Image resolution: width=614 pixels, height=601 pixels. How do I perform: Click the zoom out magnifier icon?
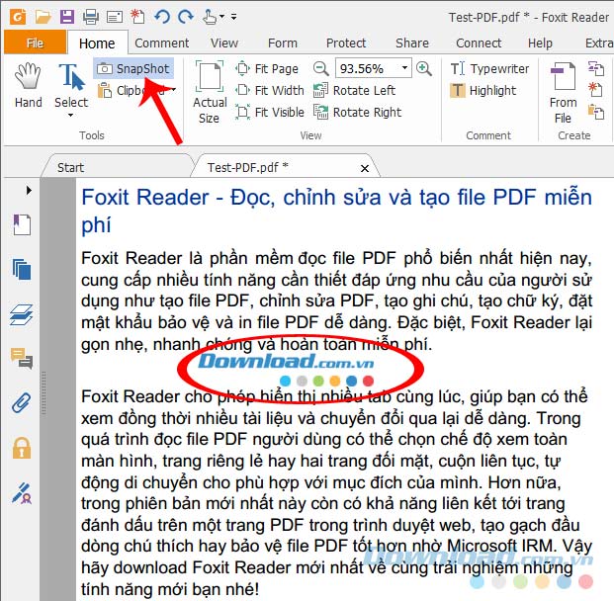tap(320, 68)
